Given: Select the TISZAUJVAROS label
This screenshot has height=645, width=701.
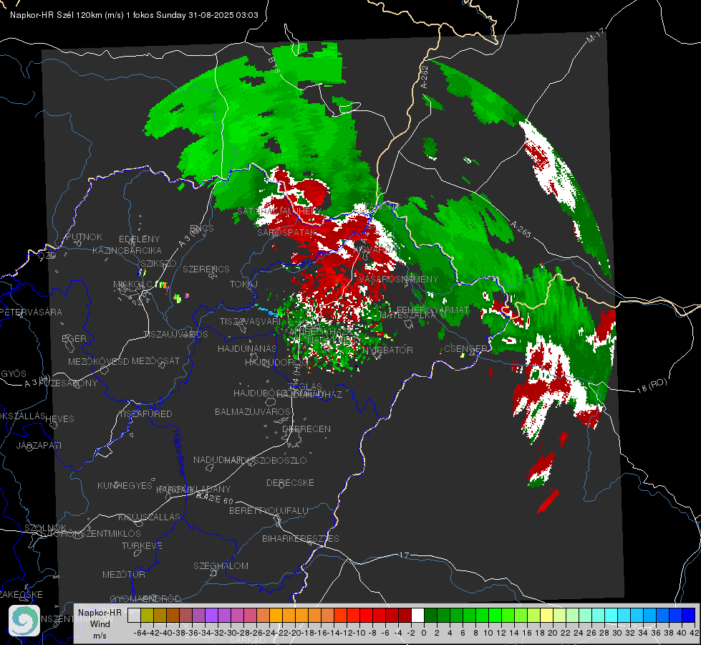Looking at the screenshot, I should 175,335.
